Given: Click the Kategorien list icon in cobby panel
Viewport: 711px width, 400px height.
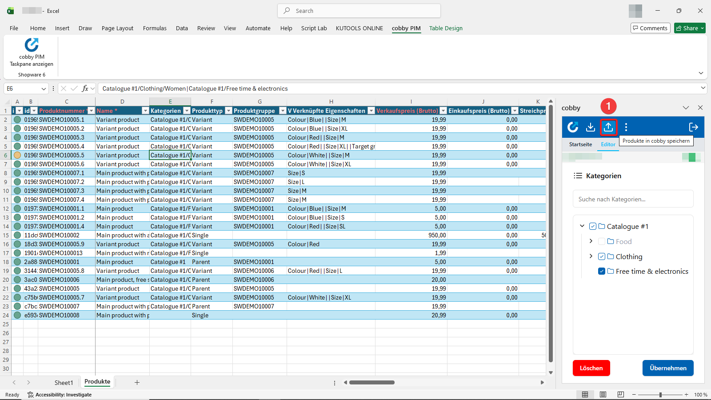Looking at the screenshot, I should (578, 176).
